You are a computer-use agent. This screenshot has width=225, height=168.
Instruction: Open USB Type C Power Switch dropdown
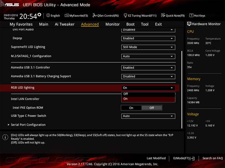click(x=148, y=116)
